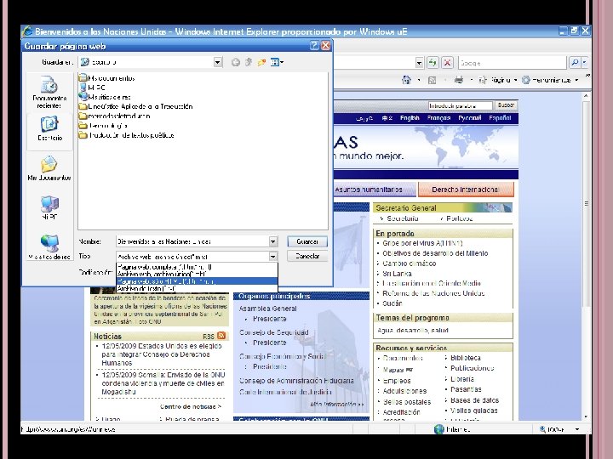Open Mi PC in places bar
Image resolution: width=613 pixels, height=459 pixels.
coord(49,208)
